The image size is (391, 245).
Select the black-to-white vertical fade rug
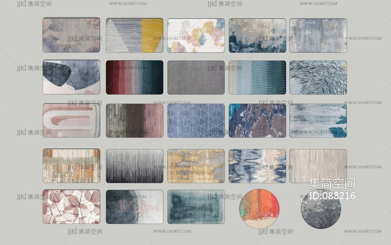coord(134,166)
